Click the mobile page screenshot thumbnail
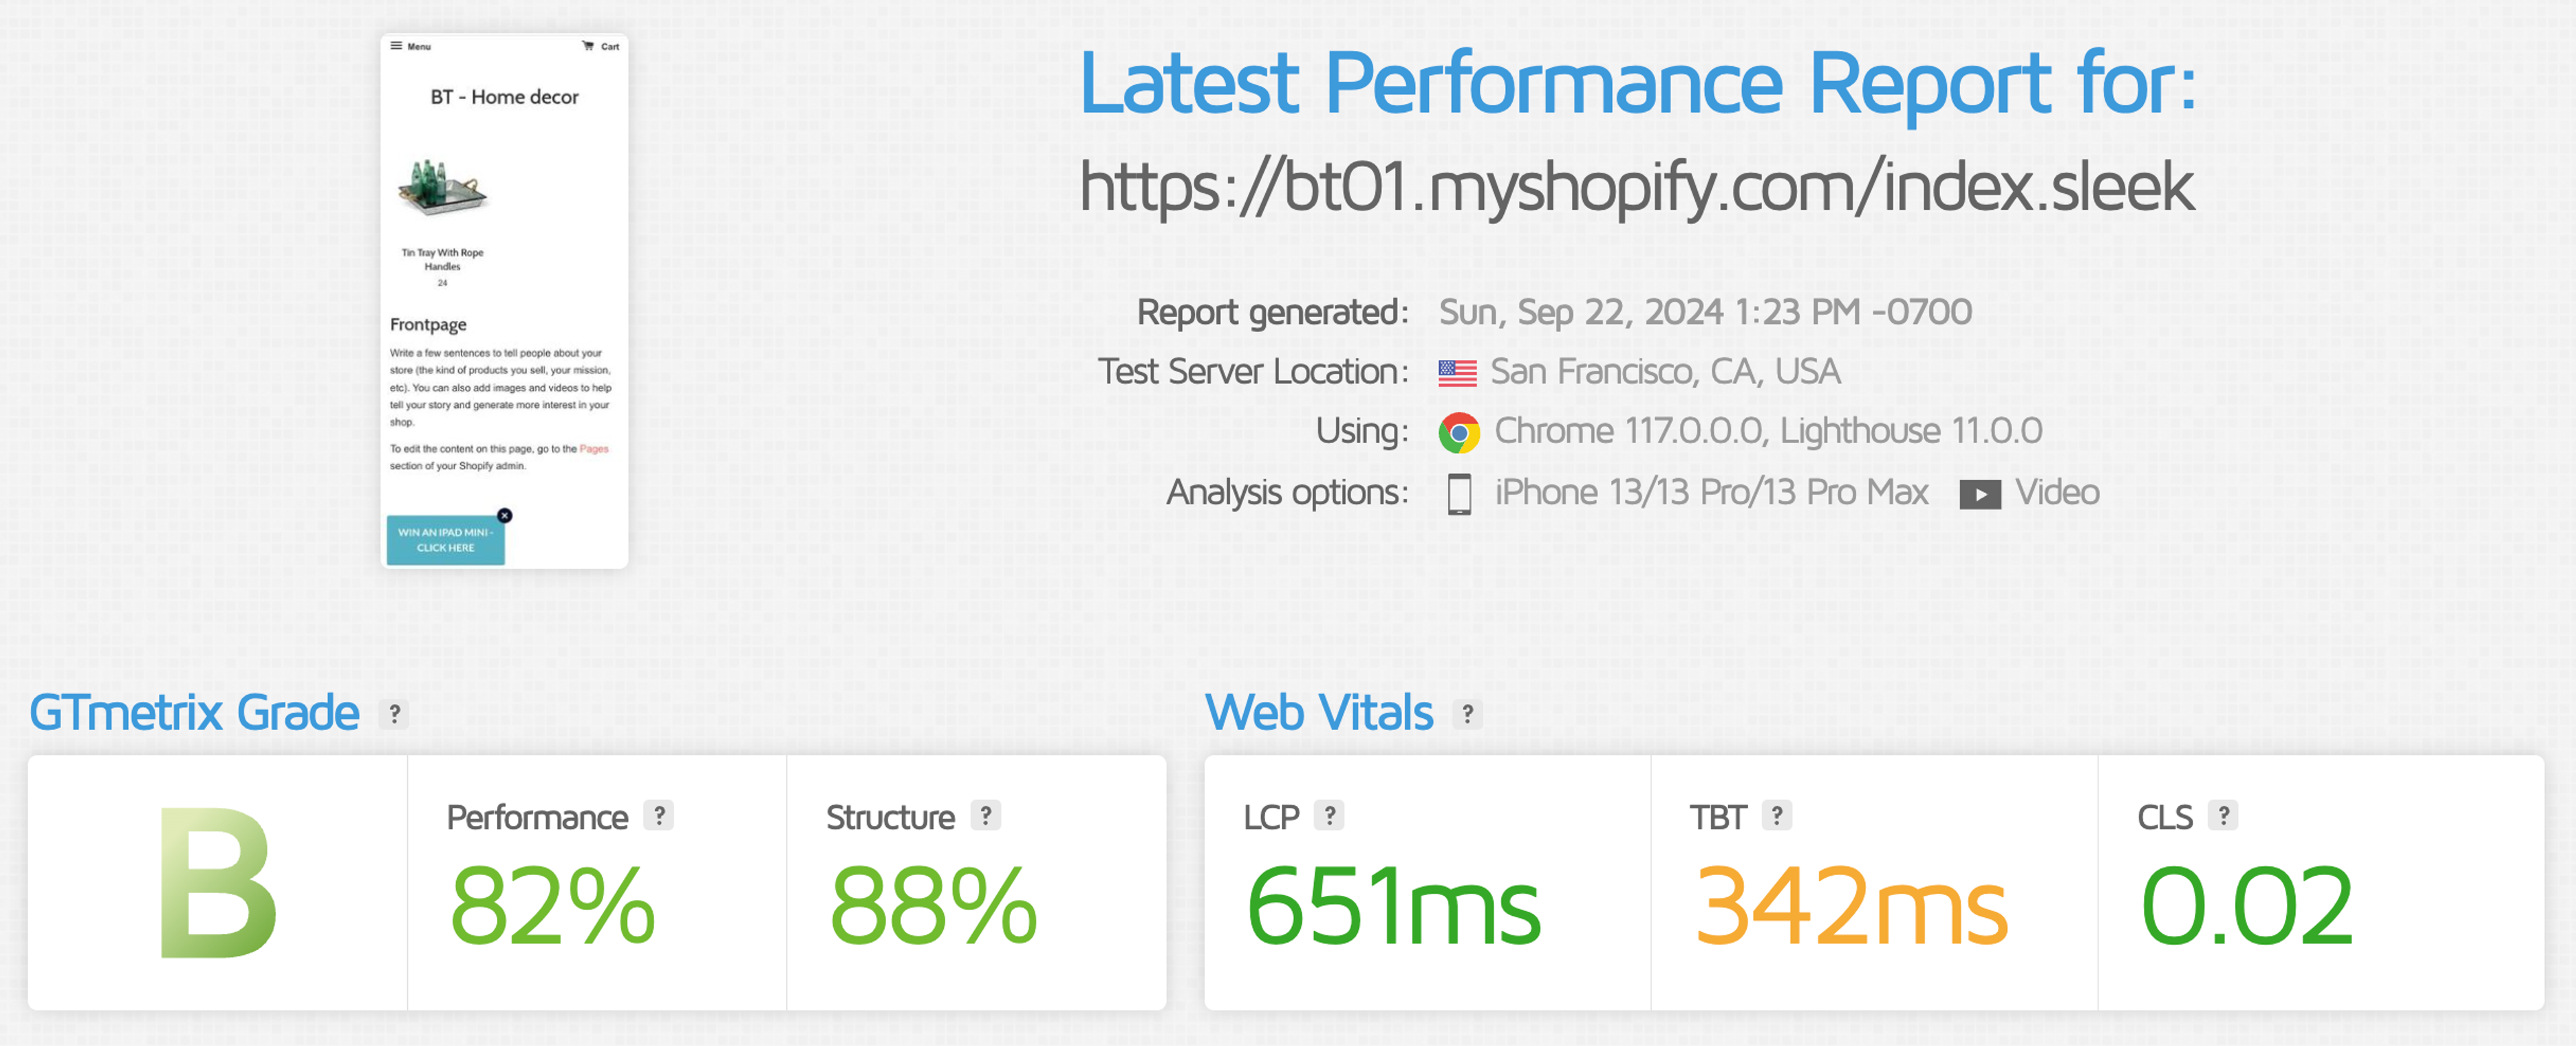Screen dimensions: 2576x1046 504,300
